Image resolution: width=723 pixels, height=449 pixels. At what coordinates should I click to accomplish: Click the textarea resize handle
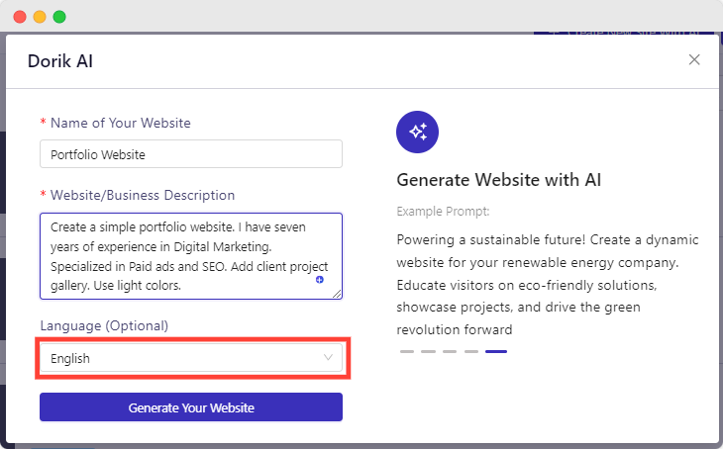click(337, 295)
